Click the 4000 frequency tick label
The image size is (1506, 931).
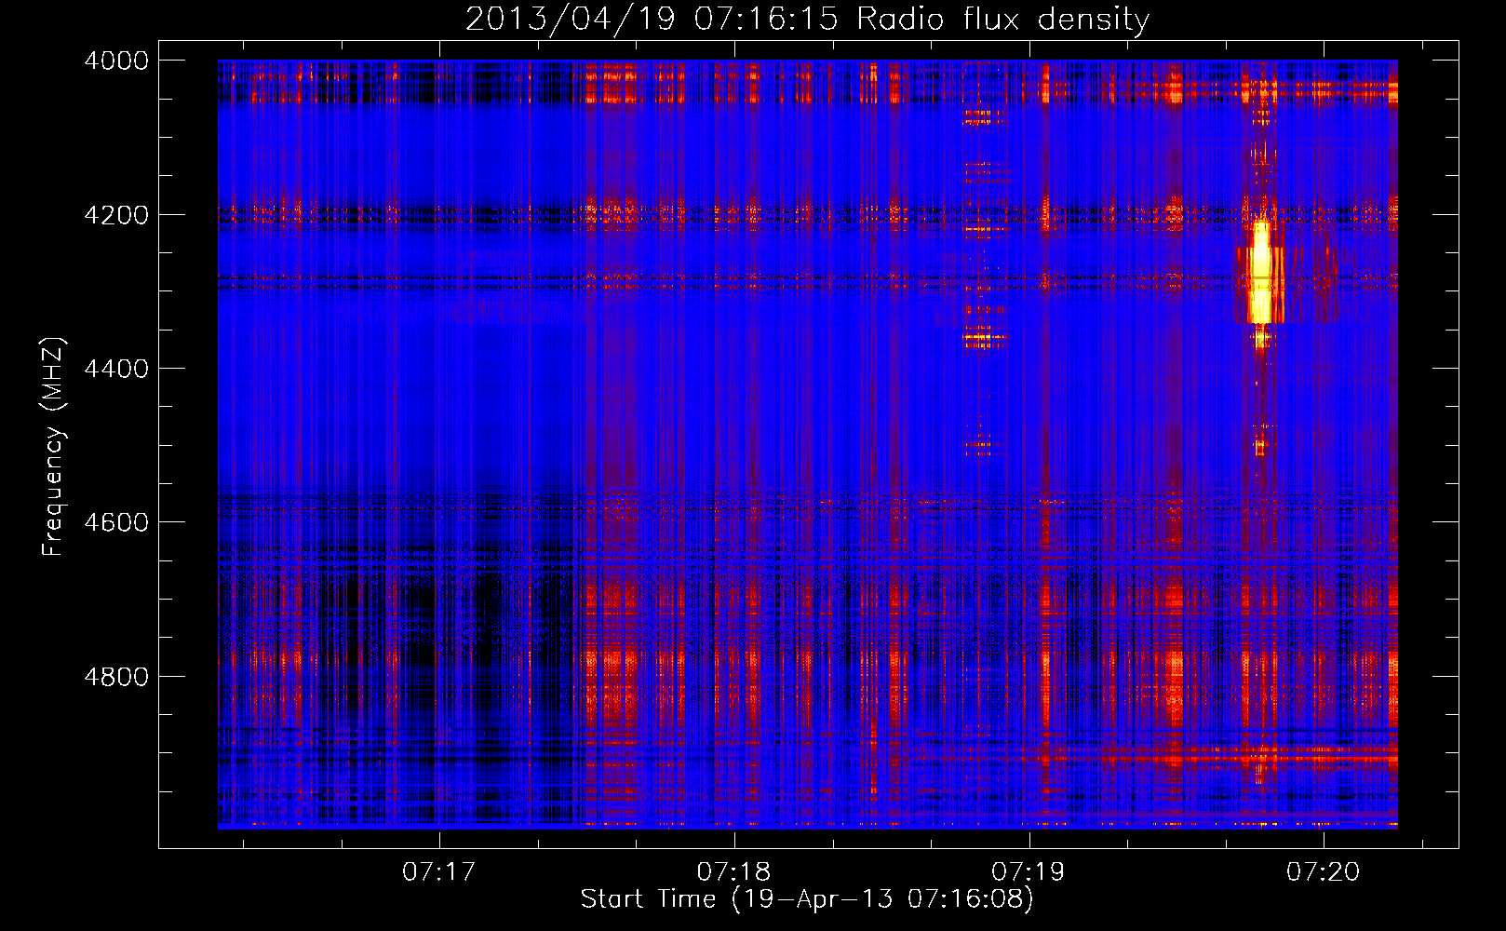click(x=116, y=61)
